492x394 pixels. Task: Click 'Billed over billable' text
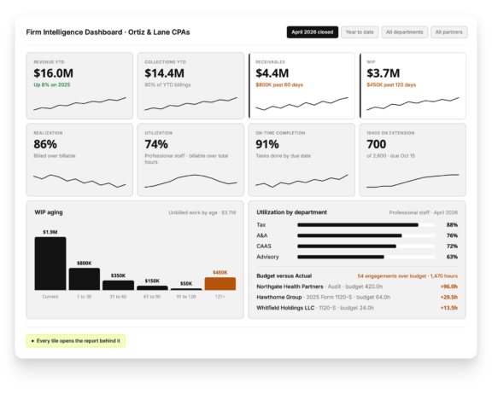coord(55,156)
